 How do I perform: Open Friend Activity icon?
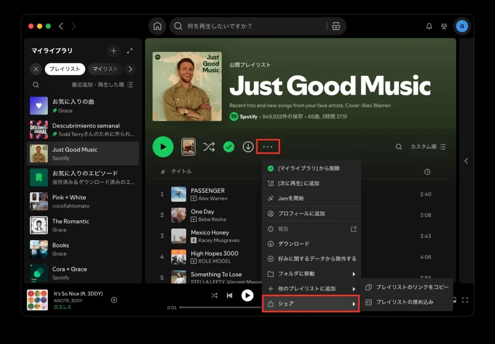coord(444,26)
